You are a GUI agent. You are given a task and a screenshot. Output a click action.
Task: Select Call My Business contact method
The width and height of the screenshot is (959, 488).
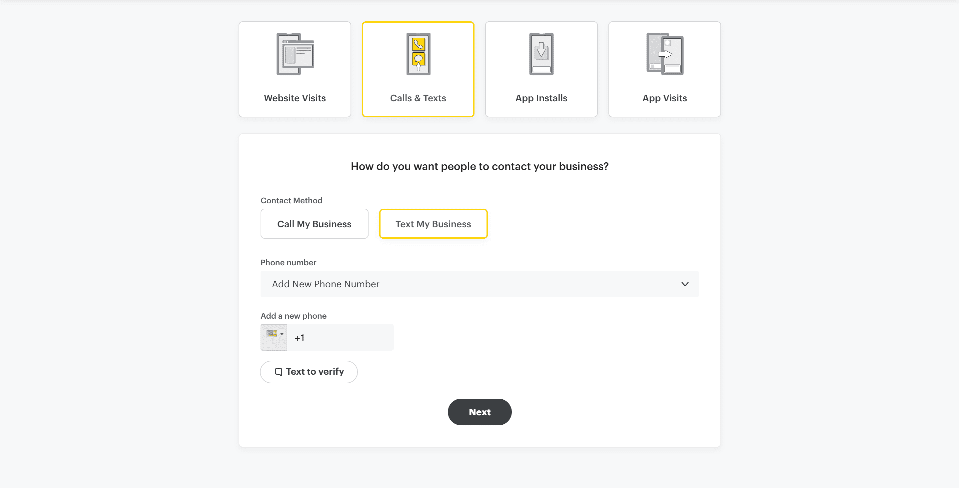[x=314, y=224]
